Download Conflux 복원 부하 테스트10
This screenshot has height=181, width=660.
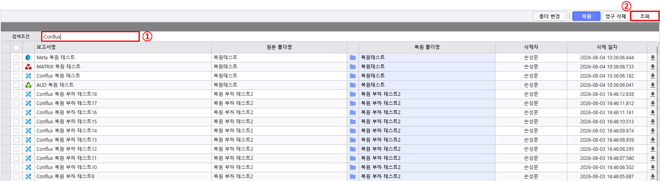[653, 167]
